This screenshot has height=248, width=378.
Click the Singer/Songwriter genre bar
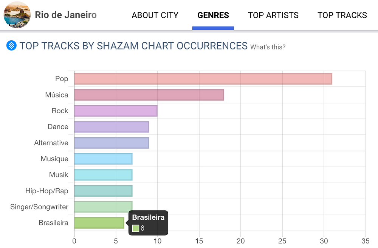103,207
